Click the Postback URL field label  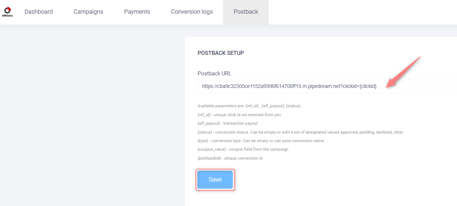214,73
